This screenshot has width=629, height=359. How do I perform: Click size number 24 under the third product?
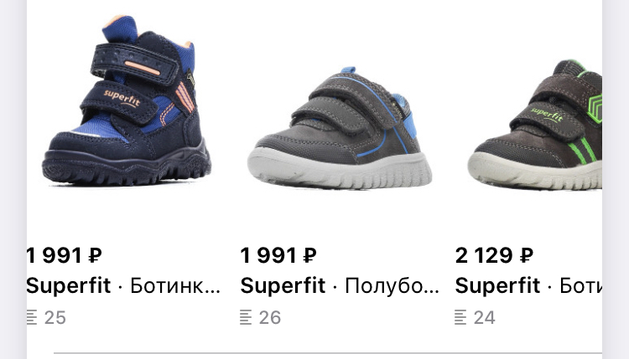click(484, 318)
